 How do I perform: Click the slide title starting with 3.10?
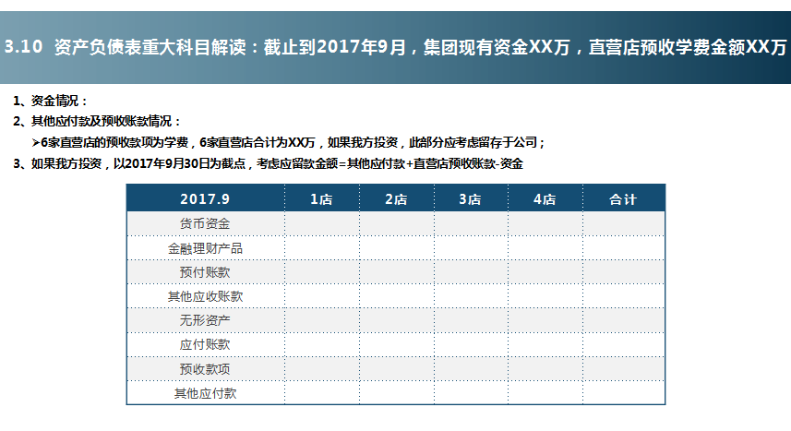pos(395,47)
